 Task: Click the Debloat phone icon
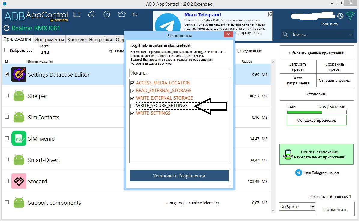[x=288, y=155]
